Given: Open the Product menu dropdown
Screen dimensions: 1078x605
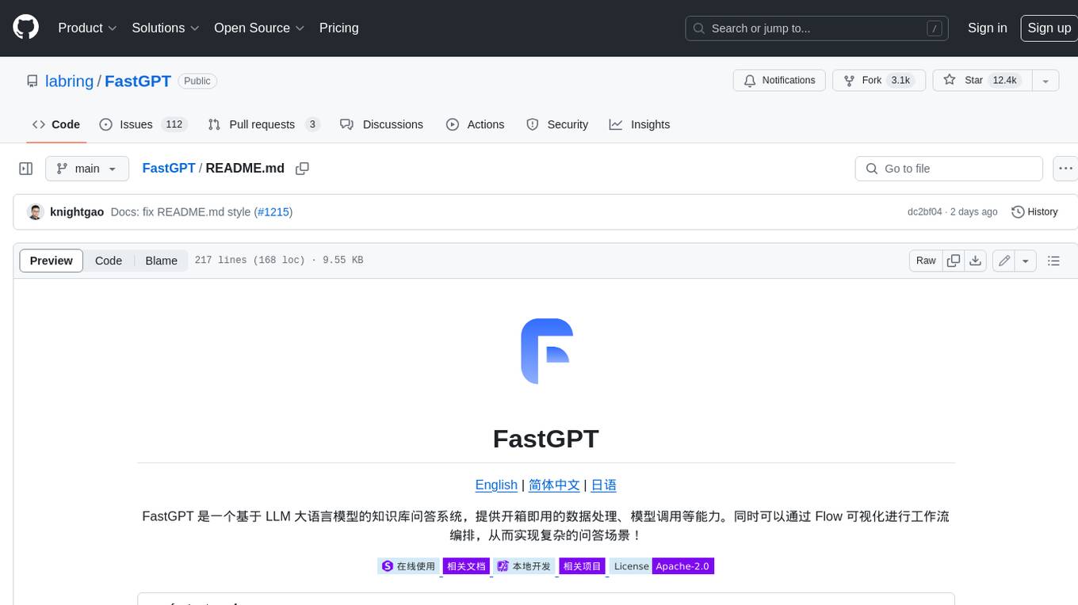Looking at the screenshot, I should [x=87, y=28].
